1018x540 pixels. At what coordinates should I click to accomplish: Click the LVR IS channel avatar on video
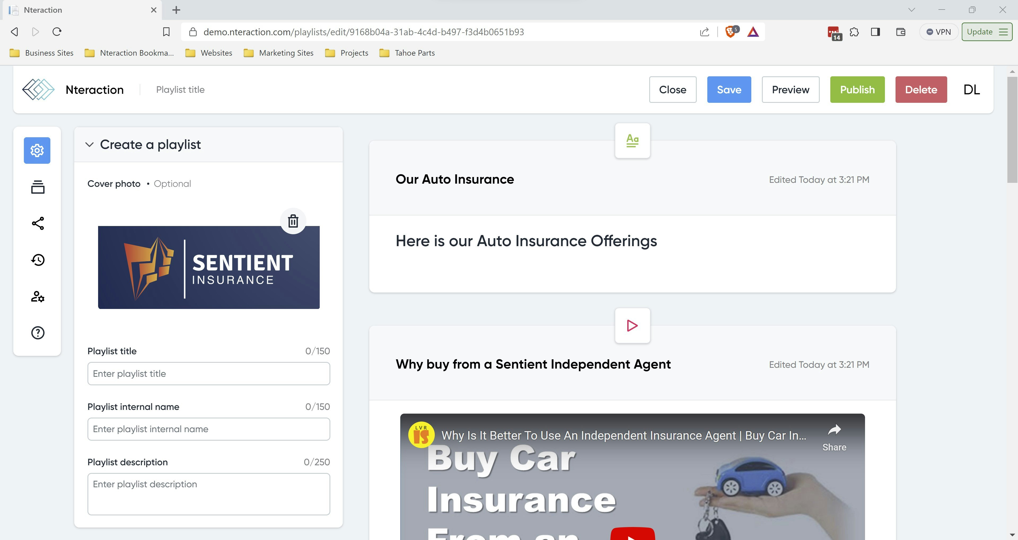coord(421,435)
